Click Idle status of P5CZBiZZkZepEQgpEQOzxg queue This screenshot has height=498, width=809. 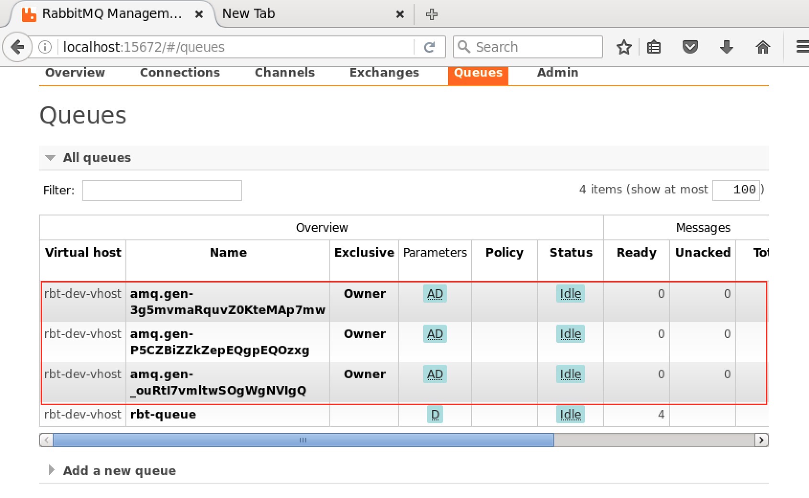[x=571, y=334]
